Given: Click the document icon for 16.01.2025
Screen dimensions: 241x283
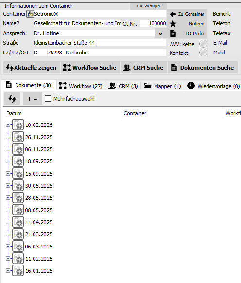Looking at the screenshot, I should (18, 270).
